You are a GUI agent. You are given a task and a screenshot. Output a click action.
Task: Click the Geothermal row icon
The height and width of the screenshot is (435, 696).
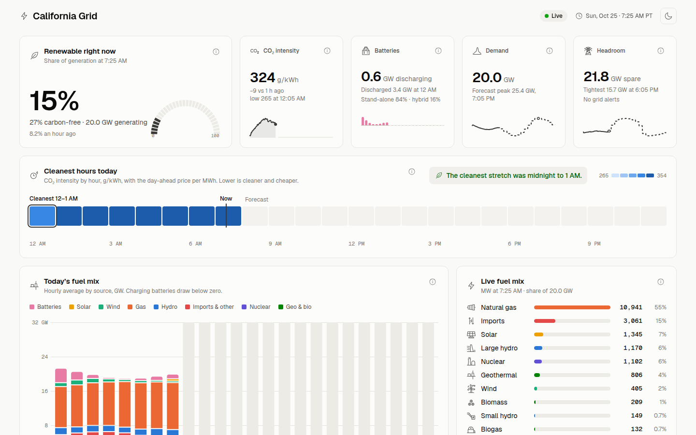coord(471,375)
